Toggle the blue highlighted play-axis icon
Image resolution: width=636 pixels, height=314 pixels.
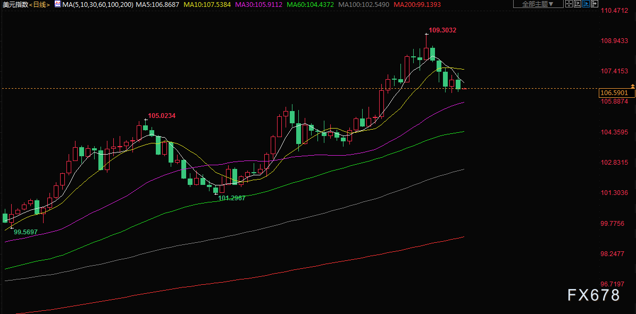pyautogui.click(x=585, y=4)
